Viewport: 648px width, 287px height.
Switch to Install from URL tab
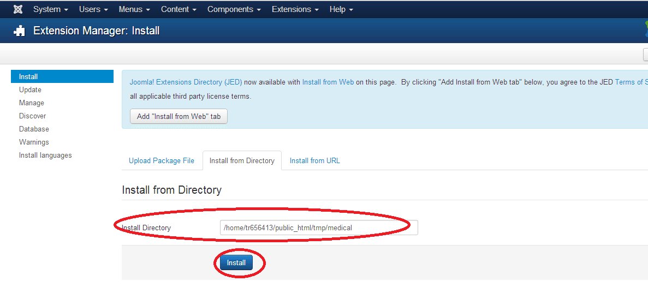pos(314,160)
